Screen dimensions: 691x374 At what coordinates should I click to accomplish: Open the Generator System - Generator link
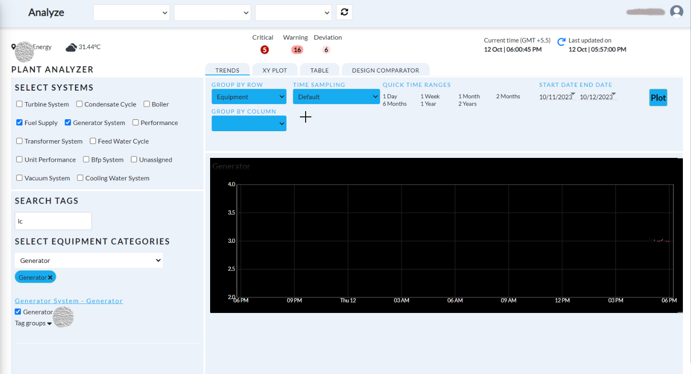point(69,301)
